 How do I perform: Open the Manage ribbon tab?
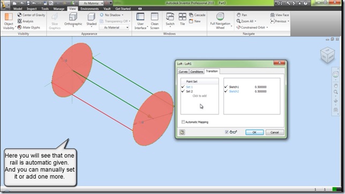tap(59, 9)
